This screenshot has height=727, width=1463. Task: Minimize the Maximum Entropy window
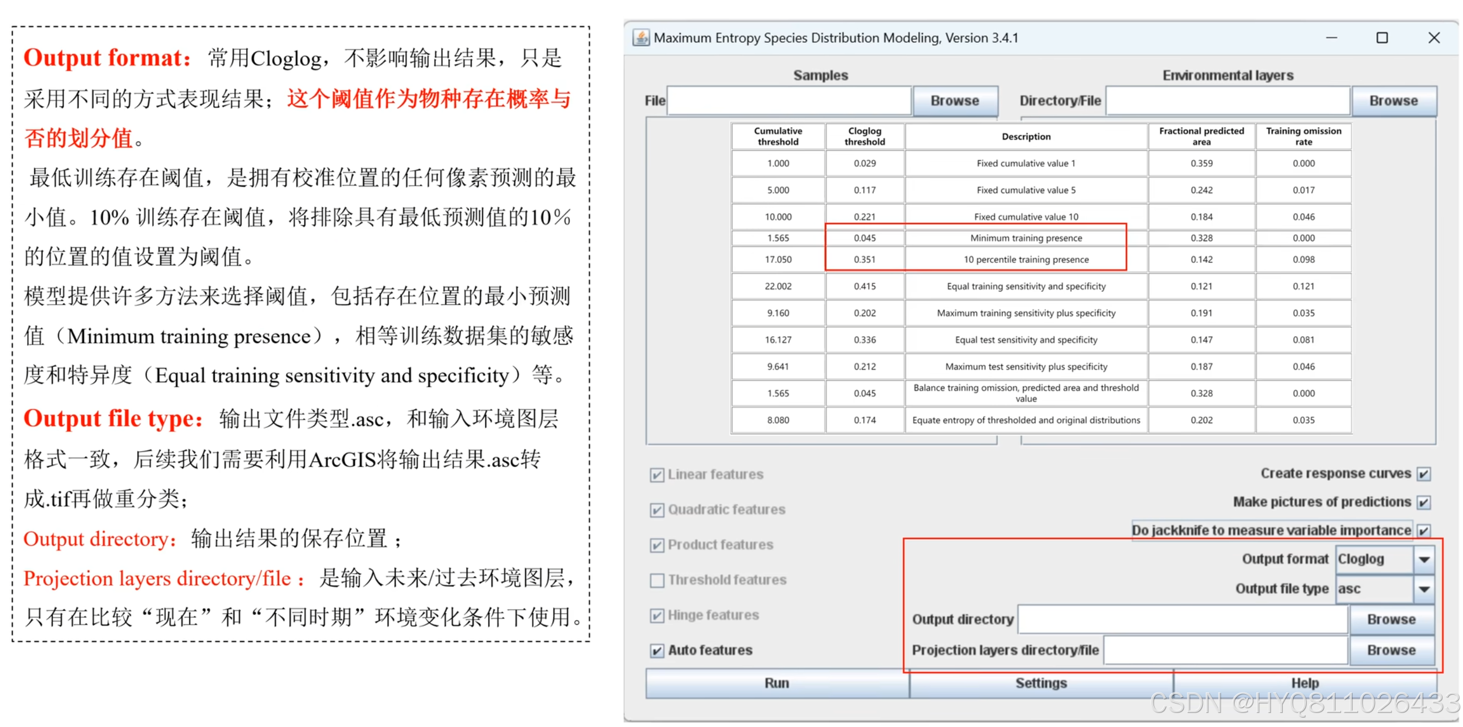(1331, 38)
